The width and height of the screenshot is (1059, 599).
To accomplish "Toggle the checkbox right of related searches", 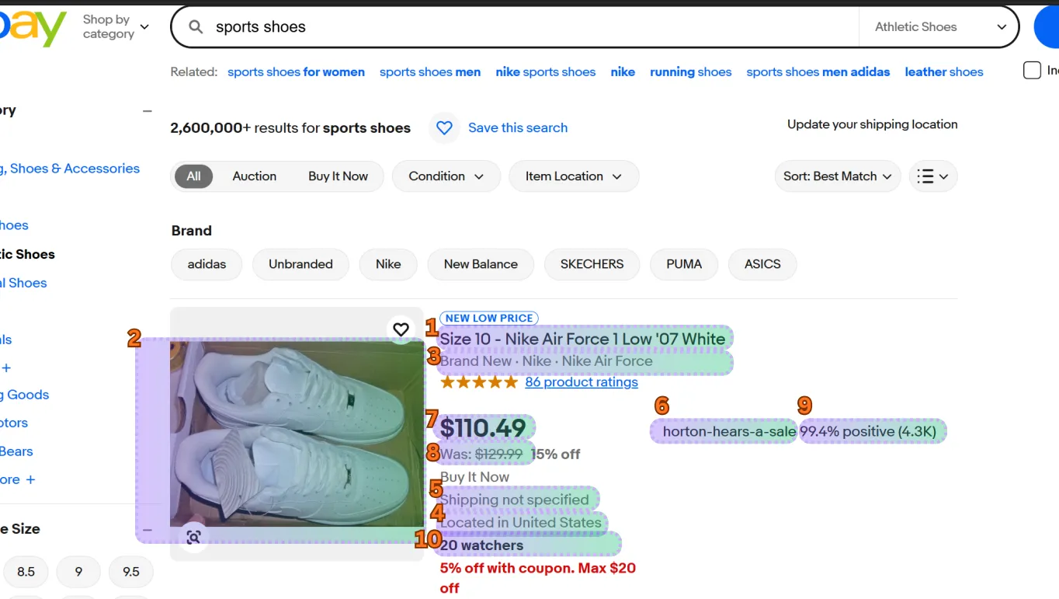I will (x=1032, y=71).
